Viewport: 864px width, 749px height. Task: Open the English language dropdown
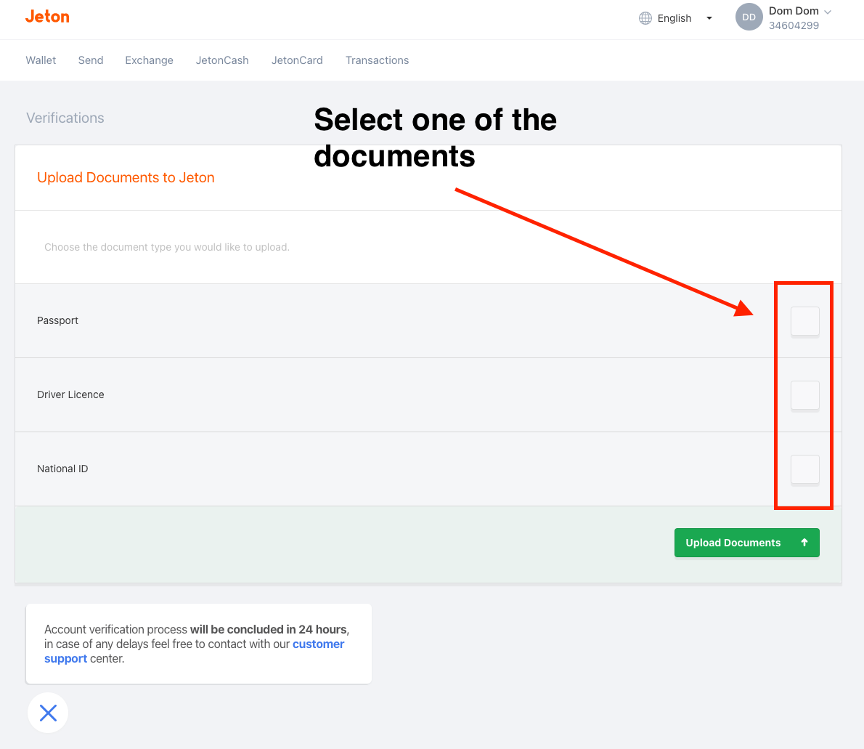coord(674,17)
